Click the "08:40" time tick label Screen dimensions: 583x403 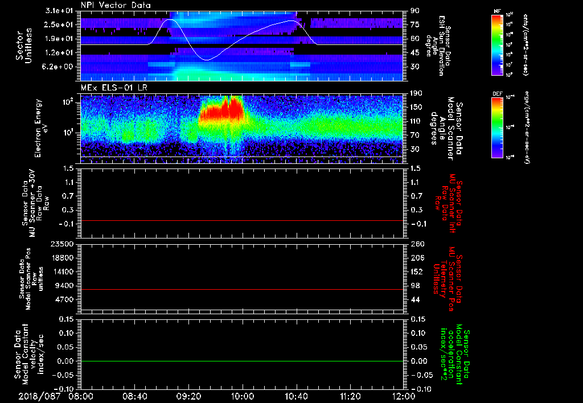coord(135,397)
